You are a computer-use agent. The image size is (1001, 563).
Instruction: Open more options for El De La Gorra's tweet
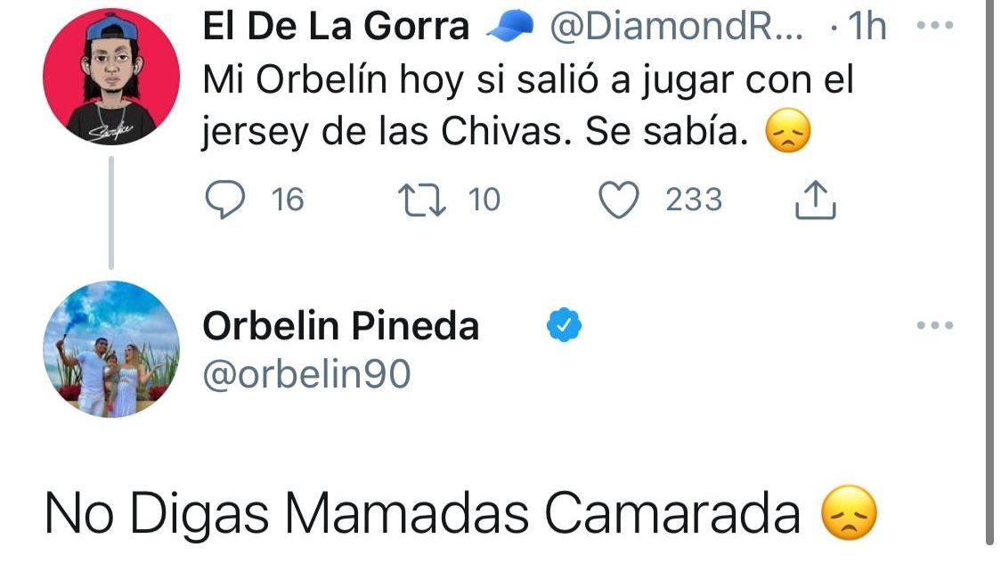point(934,26)
